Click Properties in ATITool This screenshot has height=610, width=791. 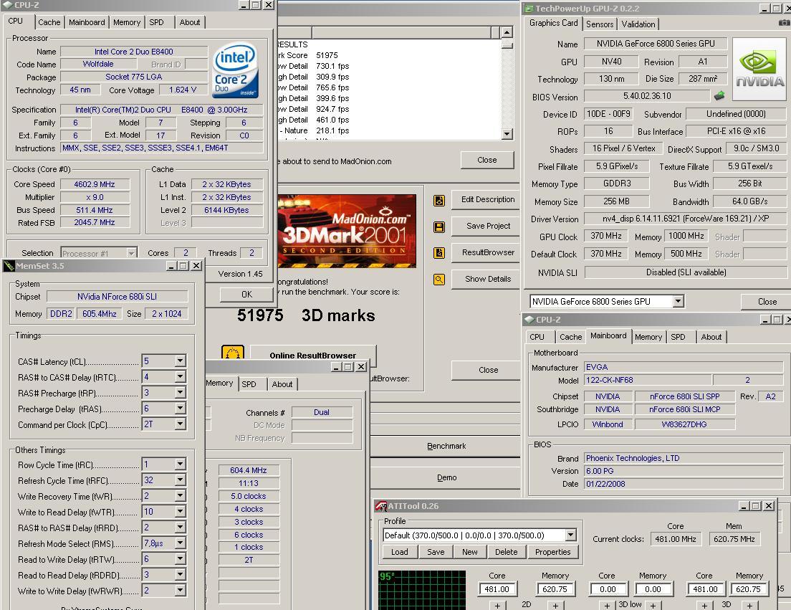tap(552, 552)
